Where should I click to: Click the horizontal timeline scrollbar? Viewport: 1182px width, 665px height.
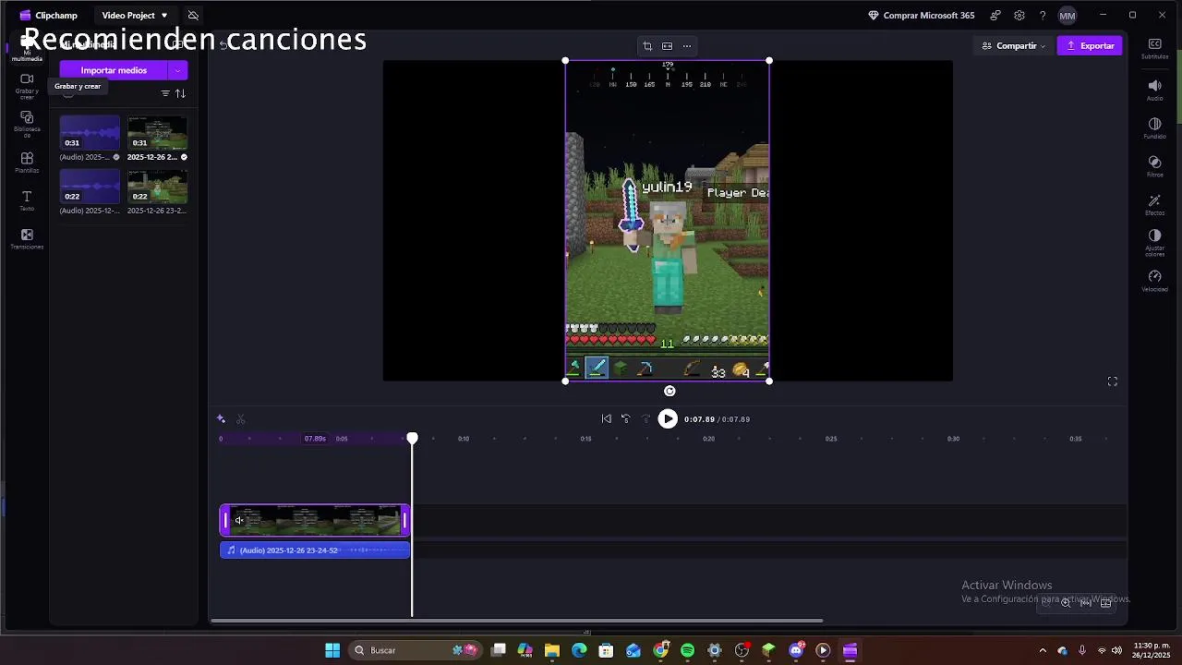coord(516,621)
